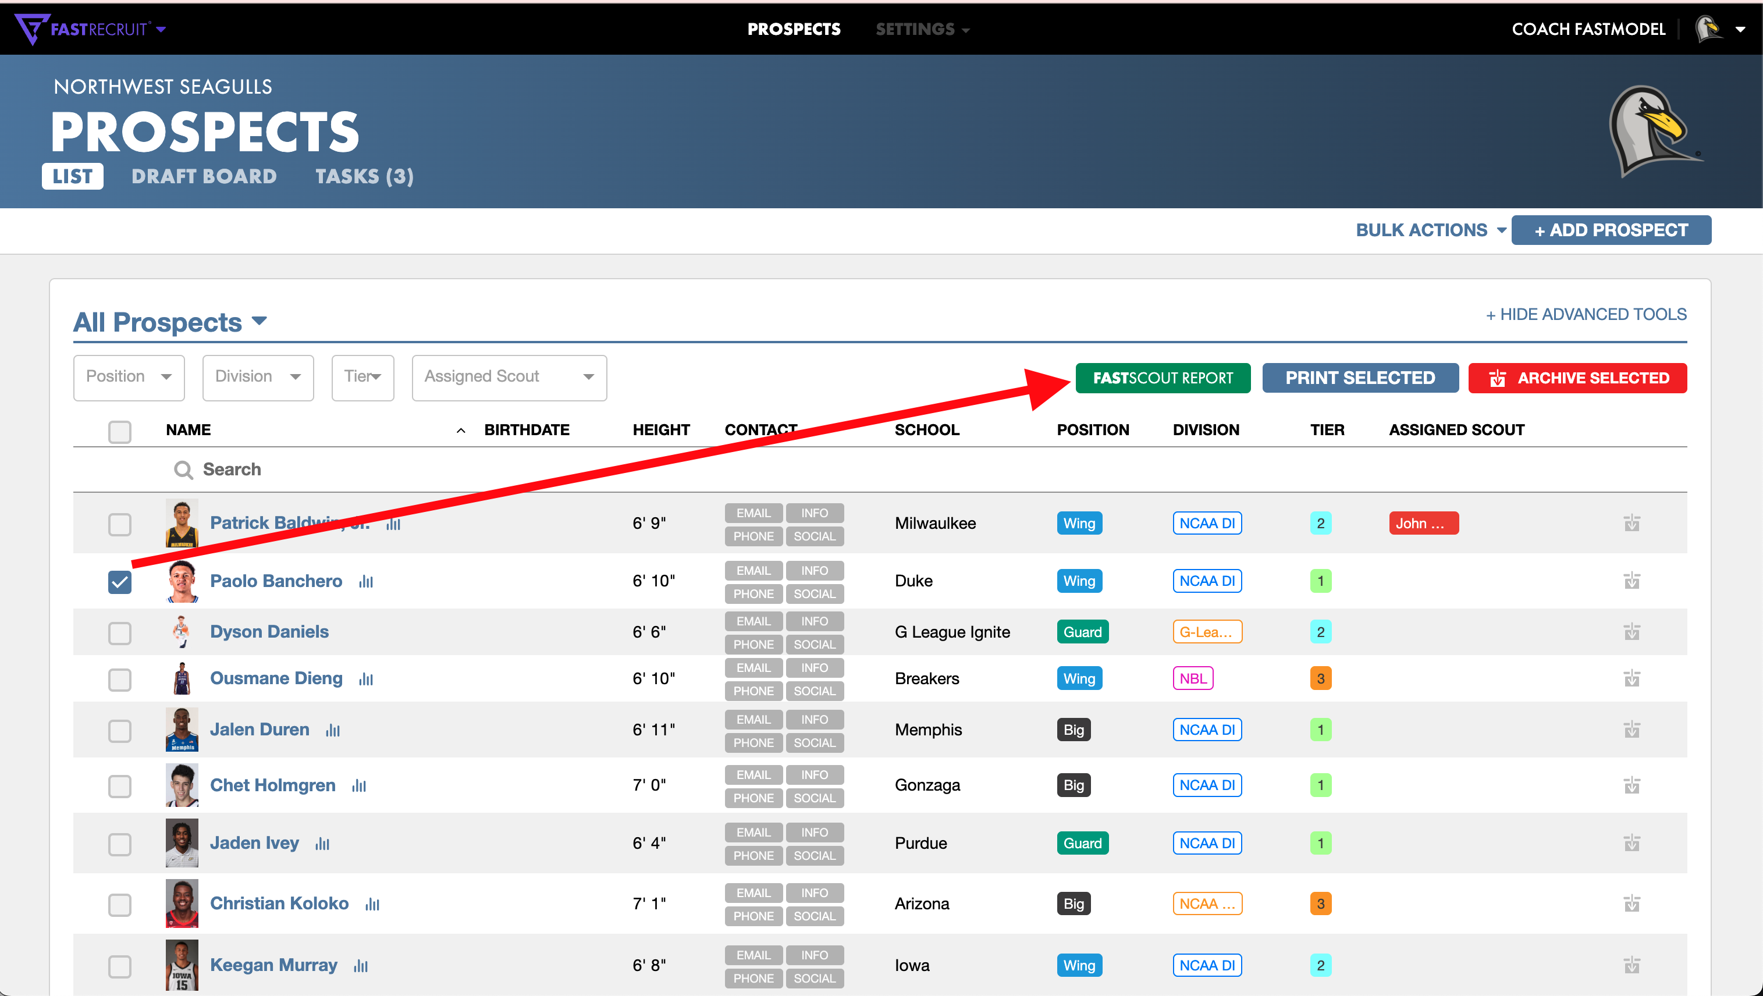
Task: Open the Assigned Scout dropdown
Action: click(x=509, y=377)
